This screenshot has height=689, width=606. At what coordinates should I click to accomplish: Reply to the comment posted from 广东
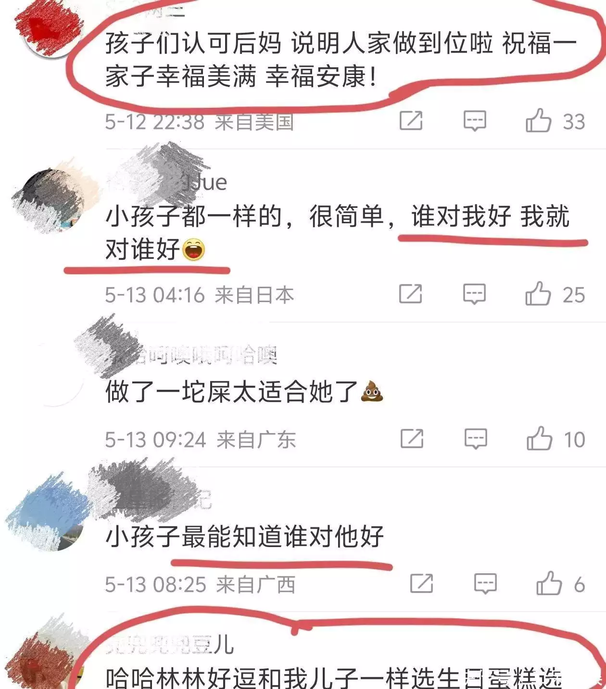tap(476, 438)
